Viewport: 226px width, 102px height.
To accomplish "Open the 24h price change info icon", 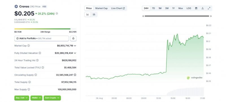I will pos(57,13).
